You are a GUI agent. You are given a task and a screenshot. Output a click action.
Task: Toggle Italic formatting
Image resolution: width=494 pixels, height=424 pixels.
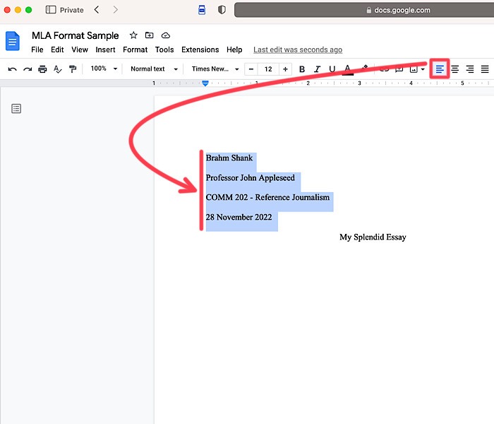(317, 69)
